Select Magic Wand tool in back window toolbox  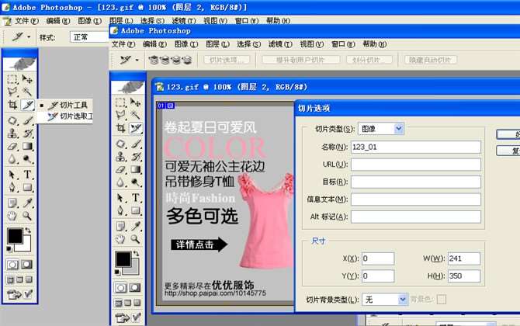(x=27, y=92)
